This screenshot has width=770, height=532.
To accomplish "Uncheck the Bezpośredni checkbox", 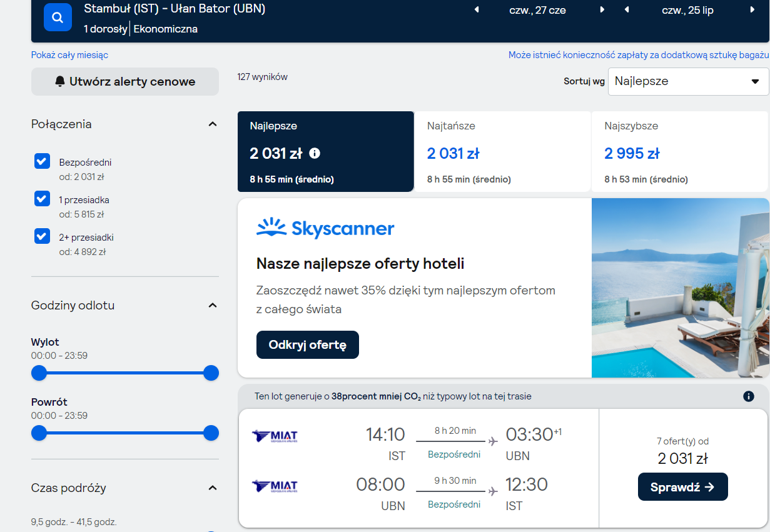I will coord(42,161).
